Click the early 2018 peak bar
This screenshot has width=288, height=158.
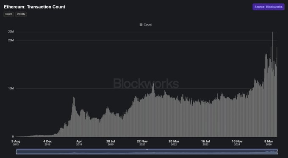[x=74, y=117]
